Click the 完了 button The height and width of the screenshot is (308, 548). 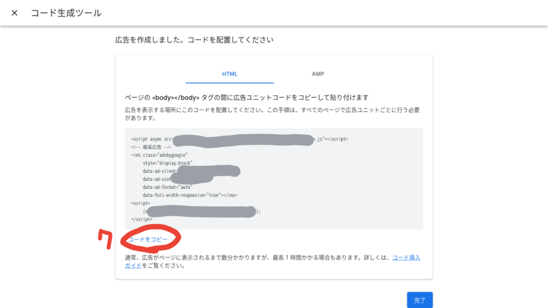pyautogui.click(x=420, y=301)
